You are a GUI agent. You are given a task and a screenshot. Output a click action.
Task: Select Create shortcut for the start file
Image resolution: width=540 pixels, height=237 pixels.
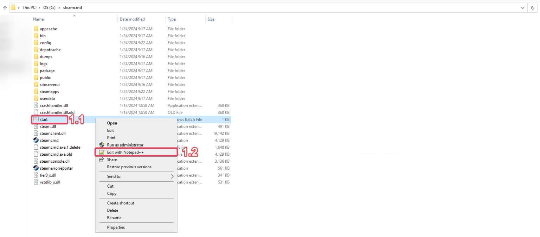[121, 203]
